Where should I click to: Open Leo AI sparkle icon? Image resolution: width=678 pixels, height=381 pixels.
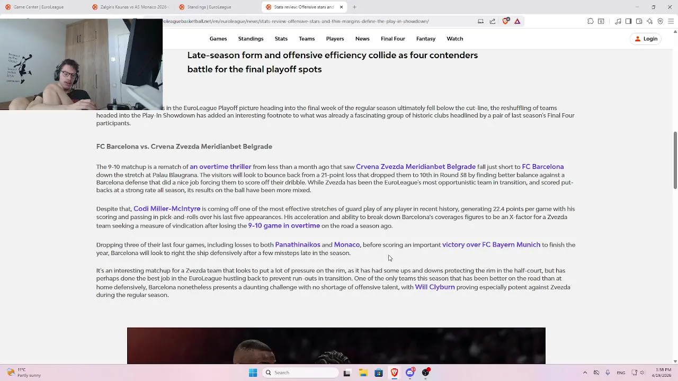[x=649, y=21]
